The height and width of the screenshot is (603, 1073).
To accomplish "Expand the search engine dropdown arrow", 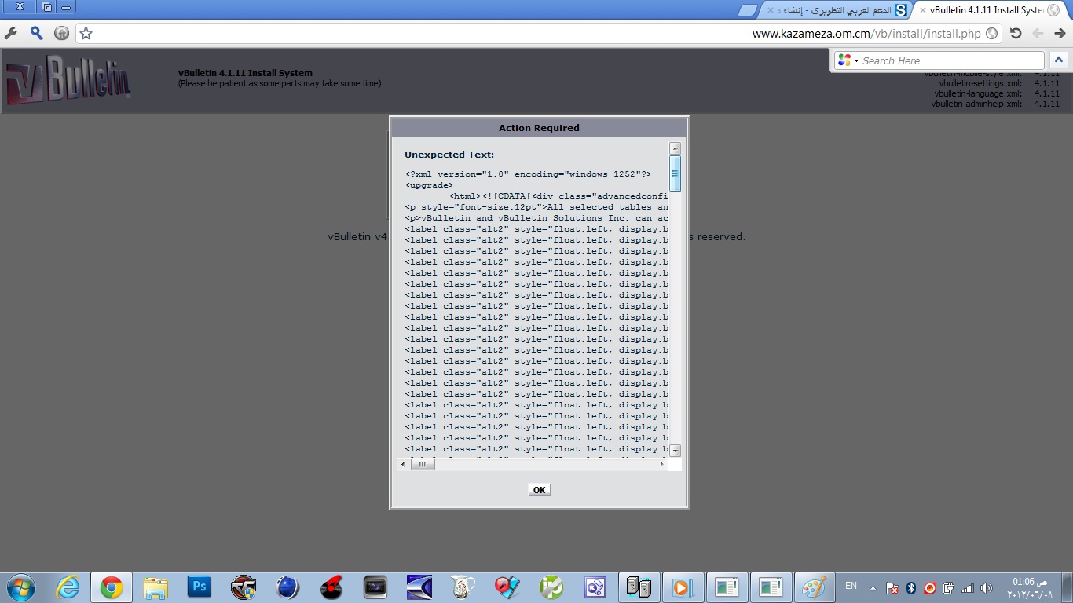I will tap(856, 60).
